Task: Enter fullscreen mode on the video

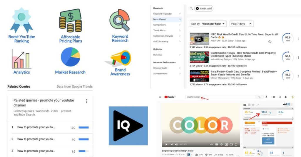Action: pos(236,144)
